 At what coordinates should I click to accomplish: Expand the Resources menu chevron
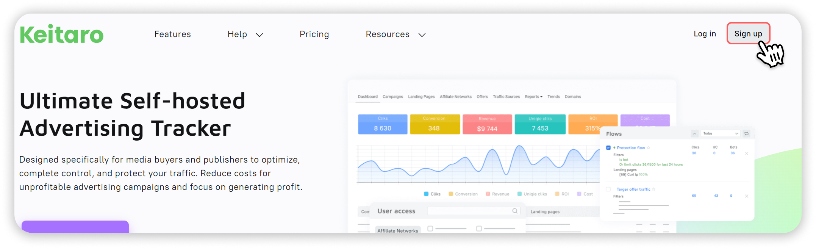(422, 35)
